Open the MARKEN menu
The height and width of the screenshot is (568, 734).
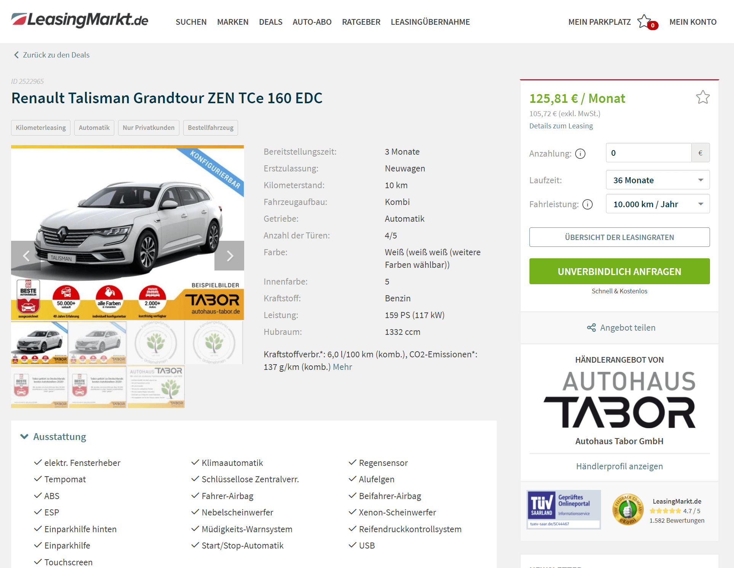click(x=233, y=22)
